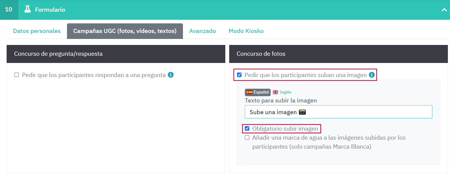
Task: Select the Spanish flag language icon
Action: pyautogui.click(x=250, y=92)
